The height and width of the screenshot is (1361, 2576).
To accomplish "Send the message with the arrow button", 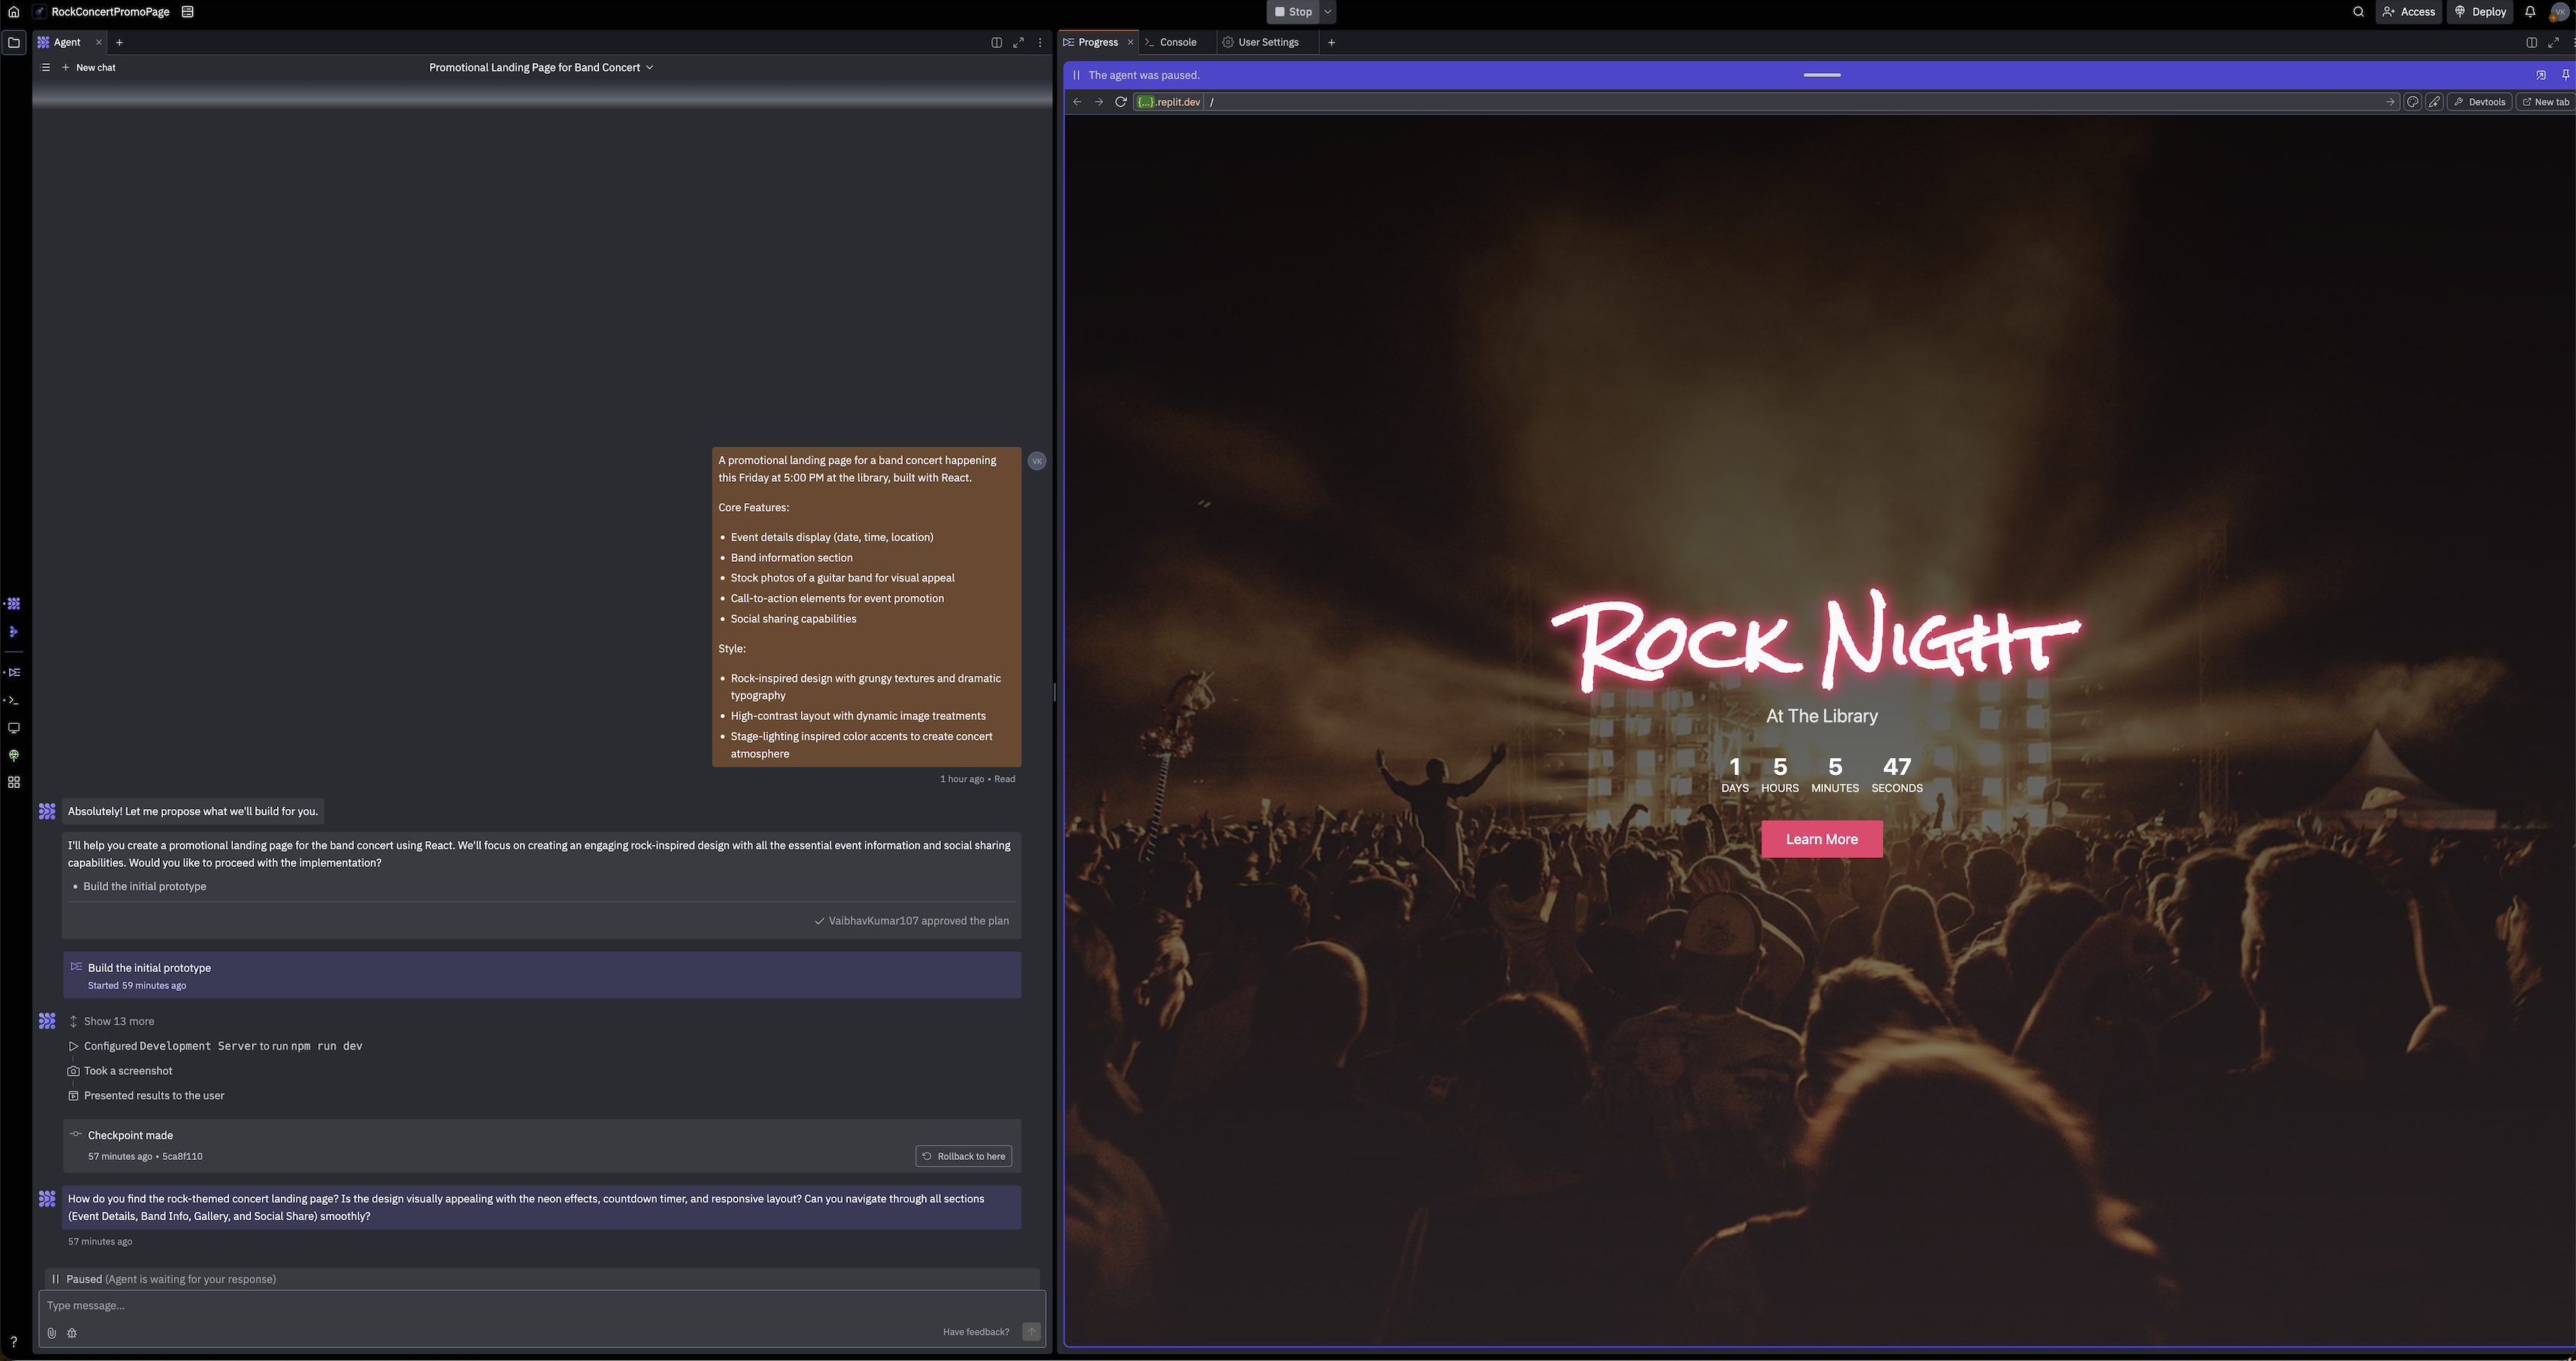I will point(1031,1332).
